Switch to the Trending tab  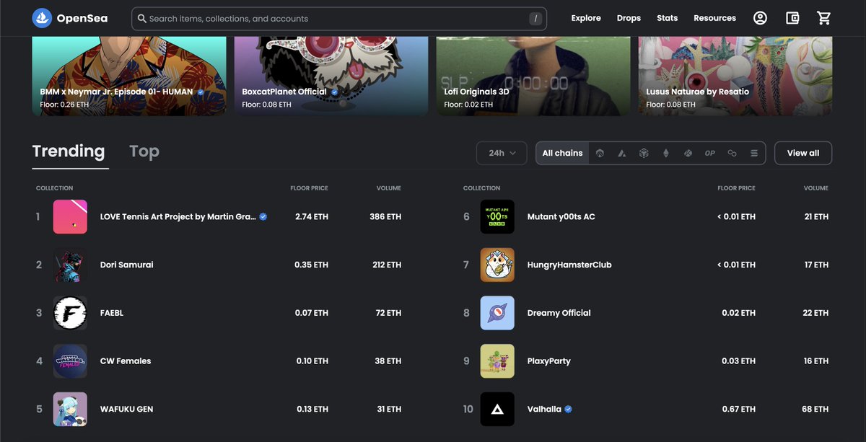click(x=69, y=151)
